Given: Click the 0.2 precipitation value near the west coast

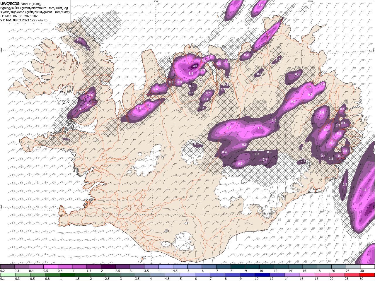Looking at the screenshot, I should [x=67, y=139].
